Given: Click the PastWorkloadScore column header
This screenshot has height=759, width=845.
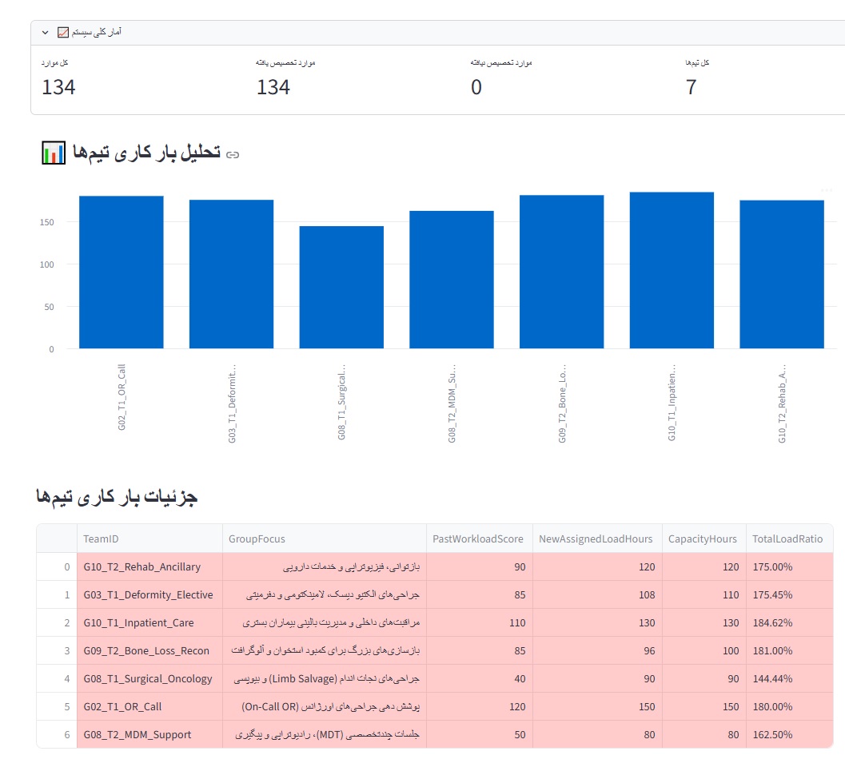Looking at the screenshot, I should click(x=479, y=538).
